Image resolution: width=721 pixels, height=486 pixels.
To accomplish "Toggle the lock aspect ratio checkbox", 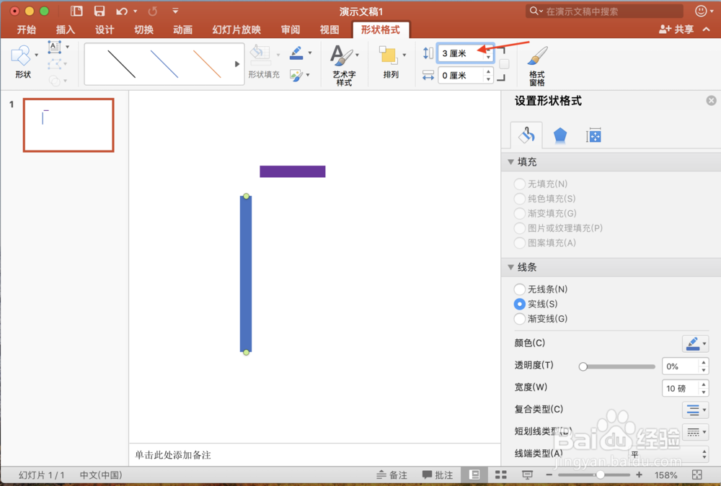I will coord(505,64).
